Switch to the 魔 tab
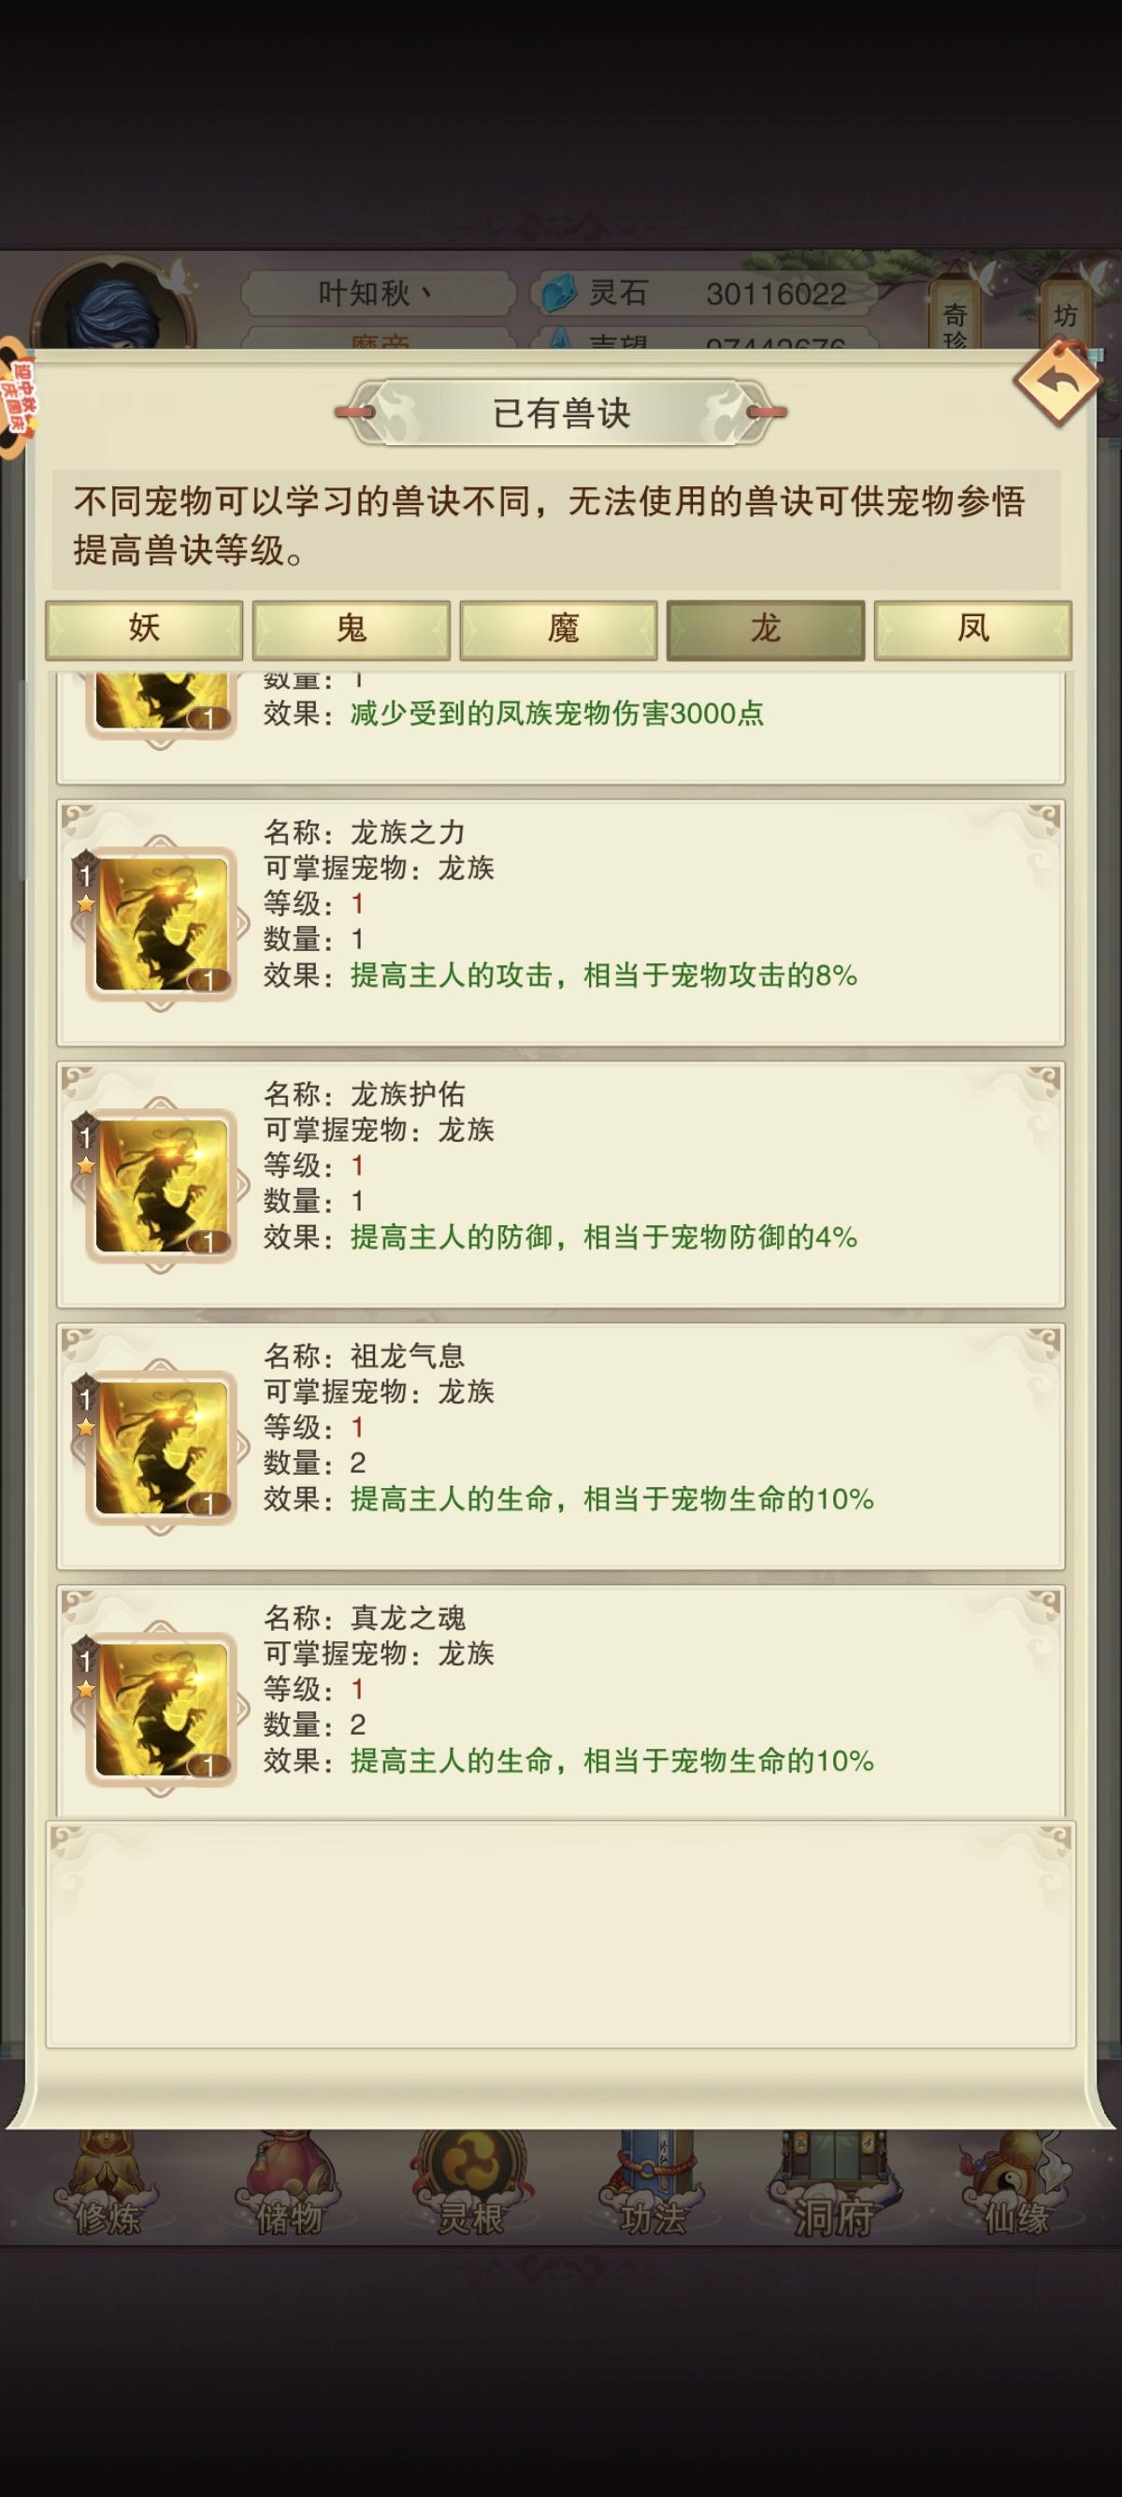 click(559, 630)
